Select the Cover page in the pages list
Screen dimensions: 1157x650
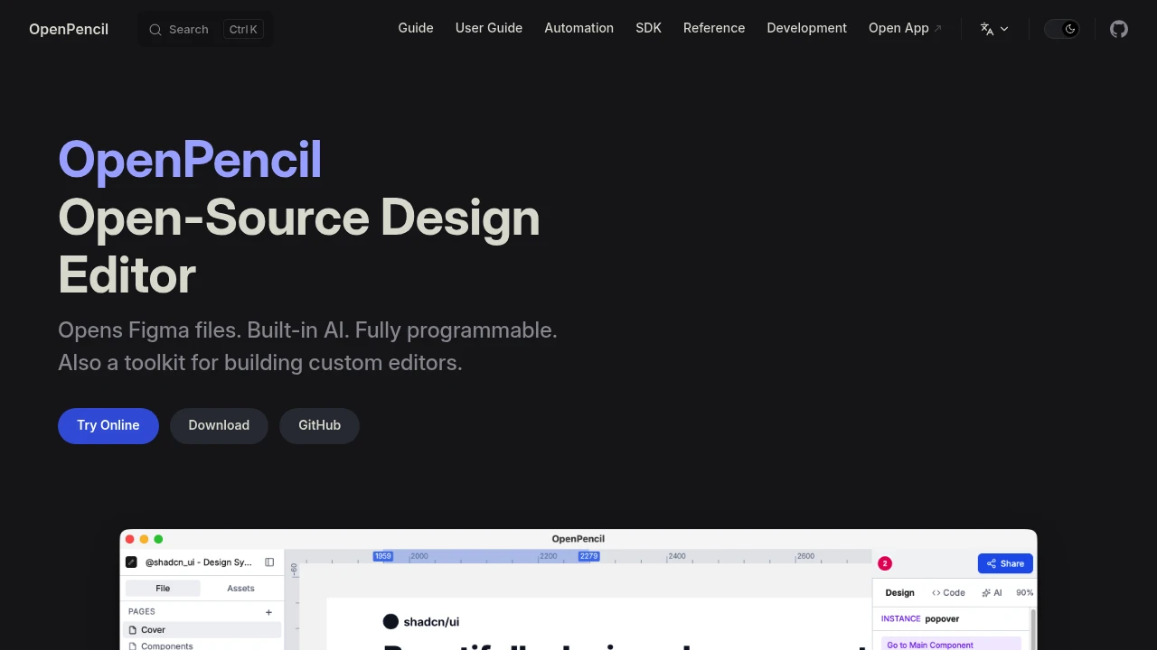coord(202,629)
